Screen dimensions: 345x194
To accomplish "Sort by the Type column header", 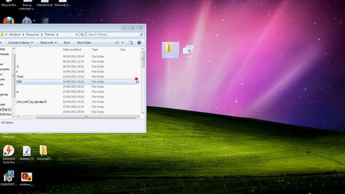I will click(x=95, y=50).
